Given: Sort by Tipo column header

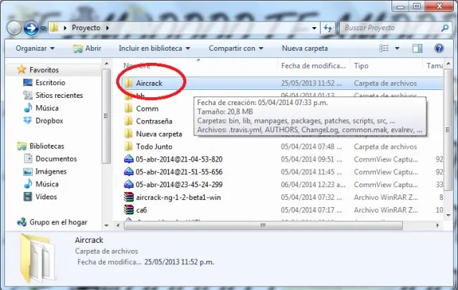Looking at the screenshot, I should 361,66.
